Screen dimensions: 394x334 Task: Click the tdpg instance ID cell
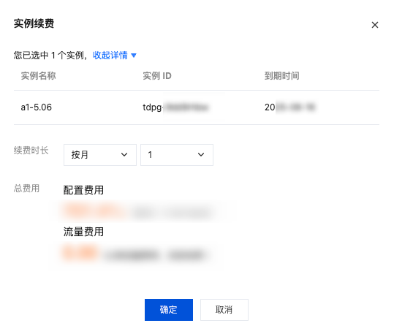[175, 107]
